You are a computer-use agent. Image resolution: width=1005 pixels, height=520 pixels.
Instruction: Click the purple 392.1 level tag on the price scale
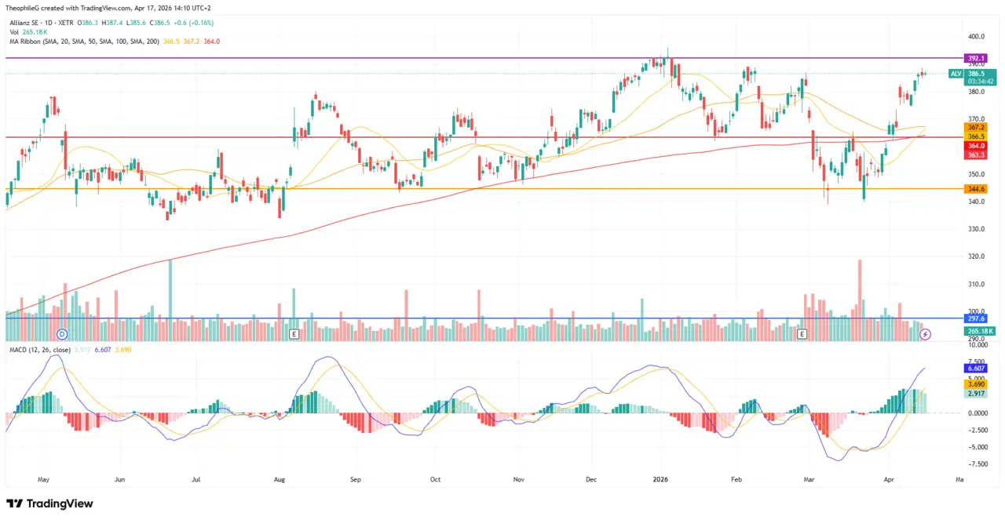point(974,58)
